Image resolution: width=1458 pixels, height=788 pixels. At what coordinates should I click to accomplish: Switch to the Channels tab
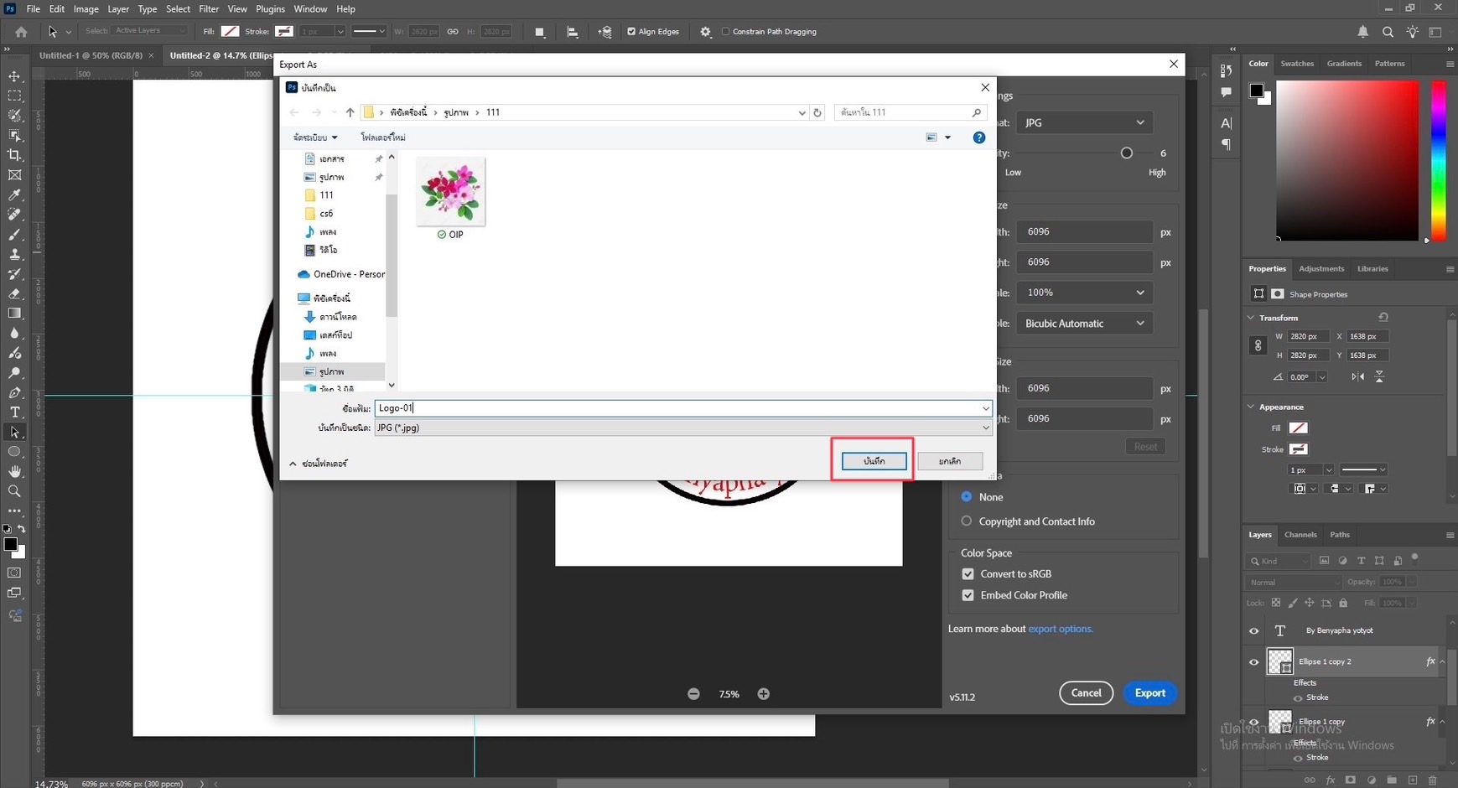point(1300,535)
